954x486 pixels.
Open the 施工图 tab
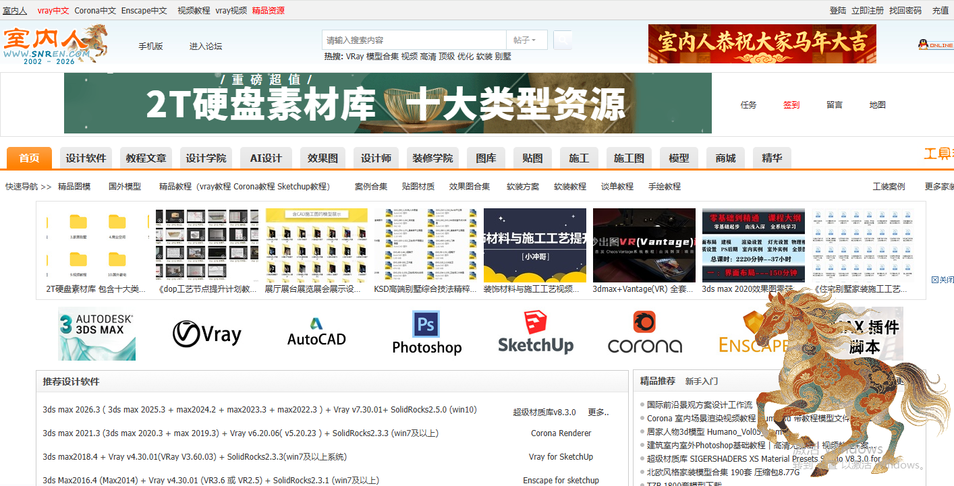click(629, 158)
